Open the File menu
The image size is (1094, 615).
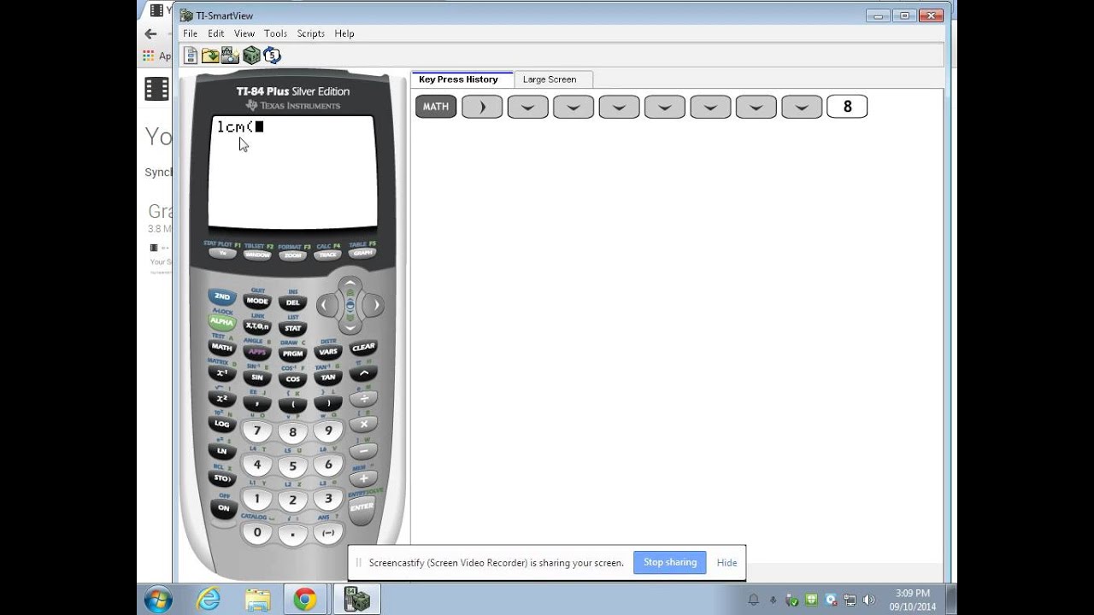[190, 33]
